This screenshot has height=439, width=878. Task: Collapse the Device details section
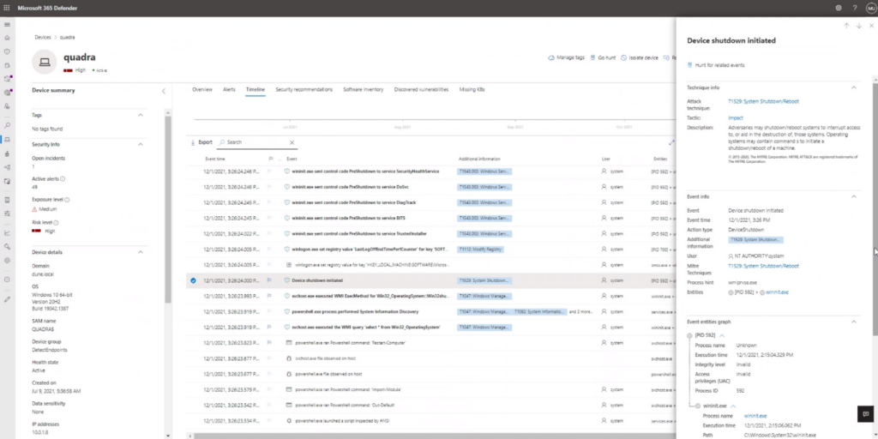point(141,252)
